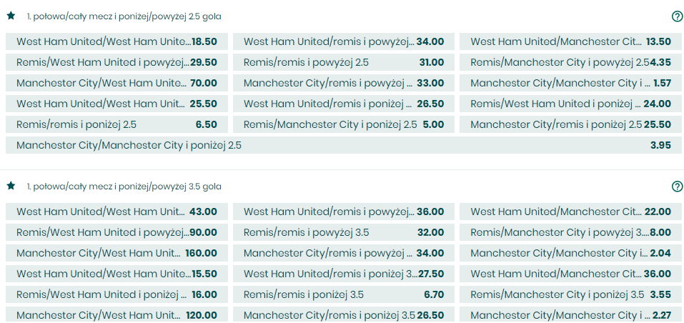Select Remis/remis i poniżej 2.5 odds 6.50
Viewport: 684px width, 323px height.
tap(117, 124)
